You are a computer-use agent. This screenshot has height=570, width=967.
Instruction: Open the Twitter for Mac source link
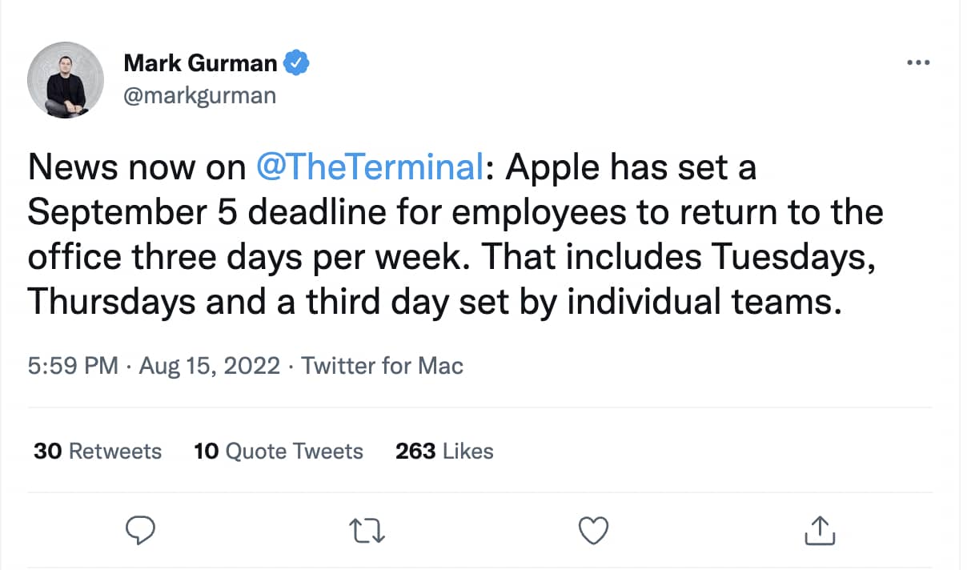click(x=382, y=366)
